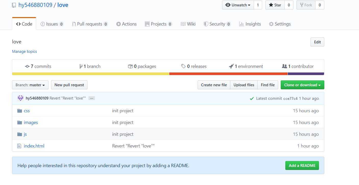View the 1 environment page
This screenshot has height=185, width=359.
[x=246, y=66]
